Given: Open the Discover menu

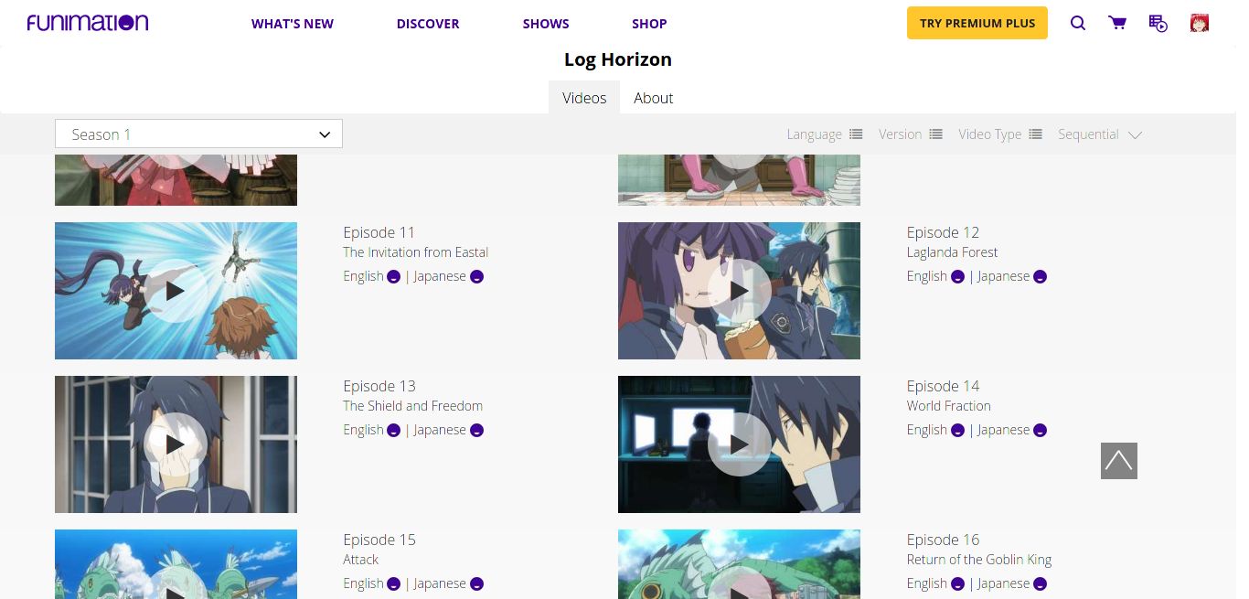Looking at the screenshot, I should click(428, 24).
